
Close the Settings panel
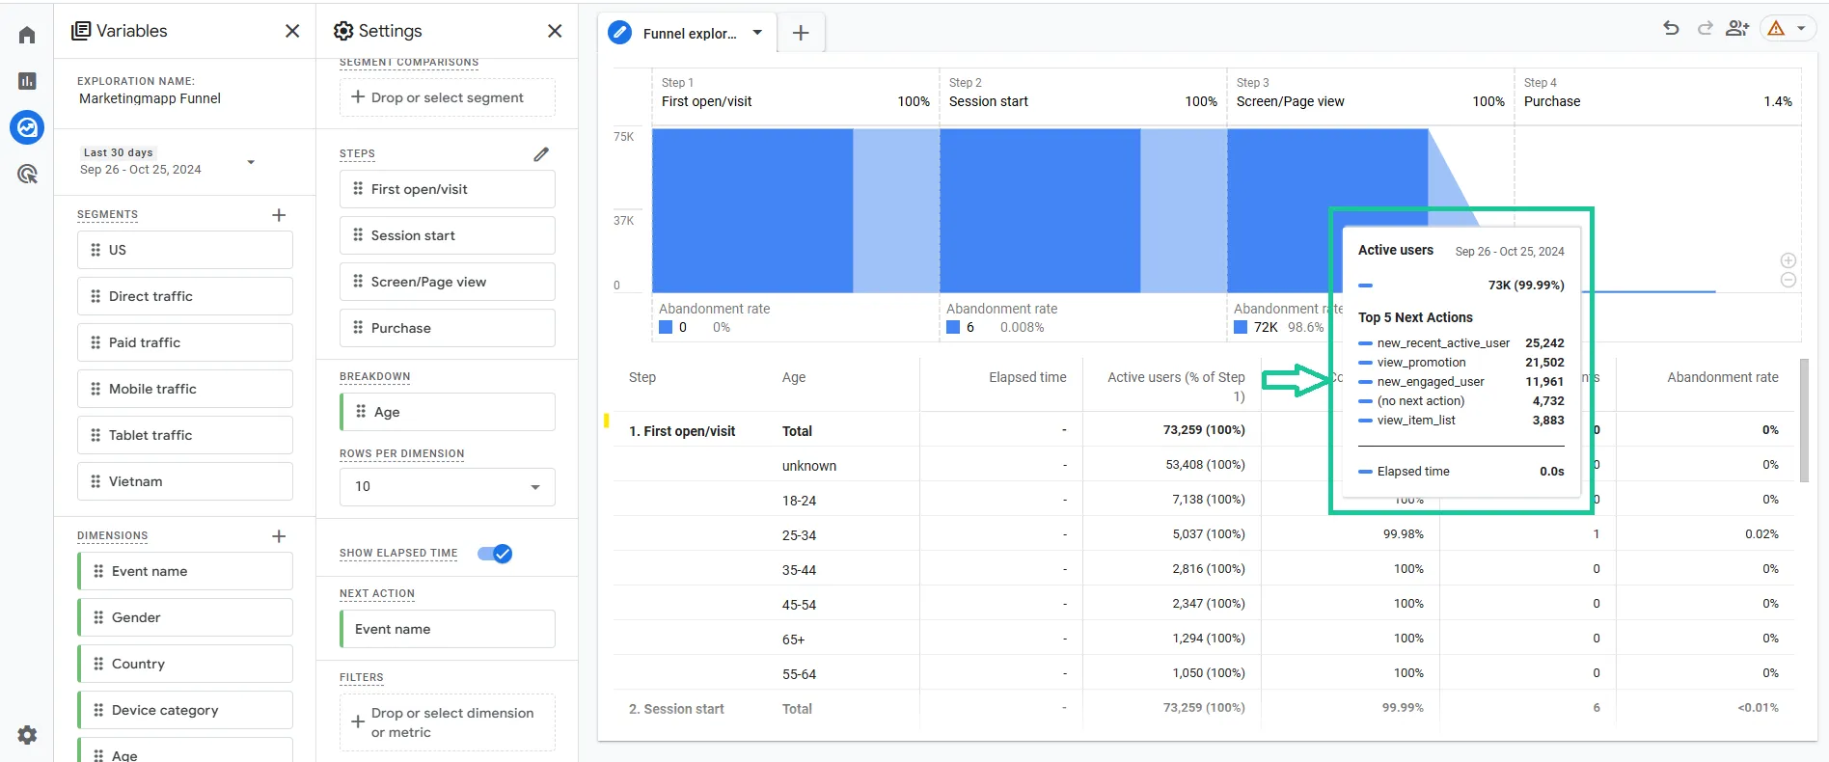point(555,31)
